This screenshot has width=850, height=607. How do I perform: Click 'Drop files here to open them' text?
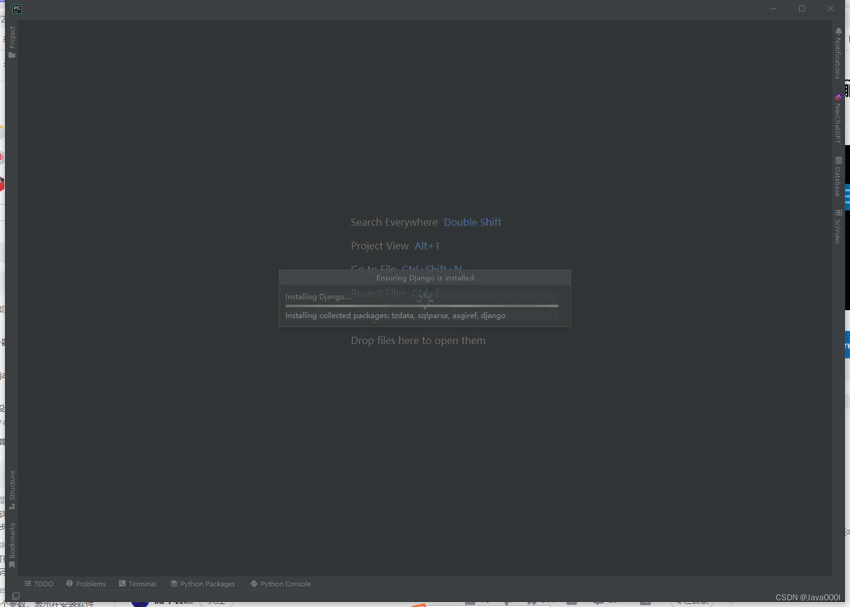[x=418, y=341]
